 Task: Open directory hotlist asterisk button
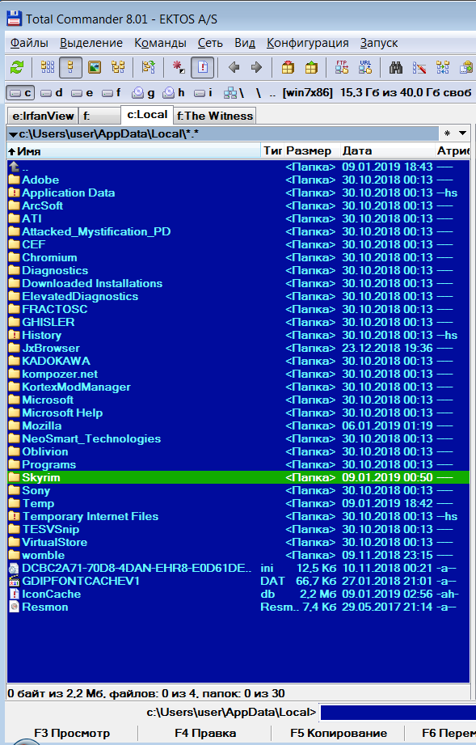pos(447,133)
